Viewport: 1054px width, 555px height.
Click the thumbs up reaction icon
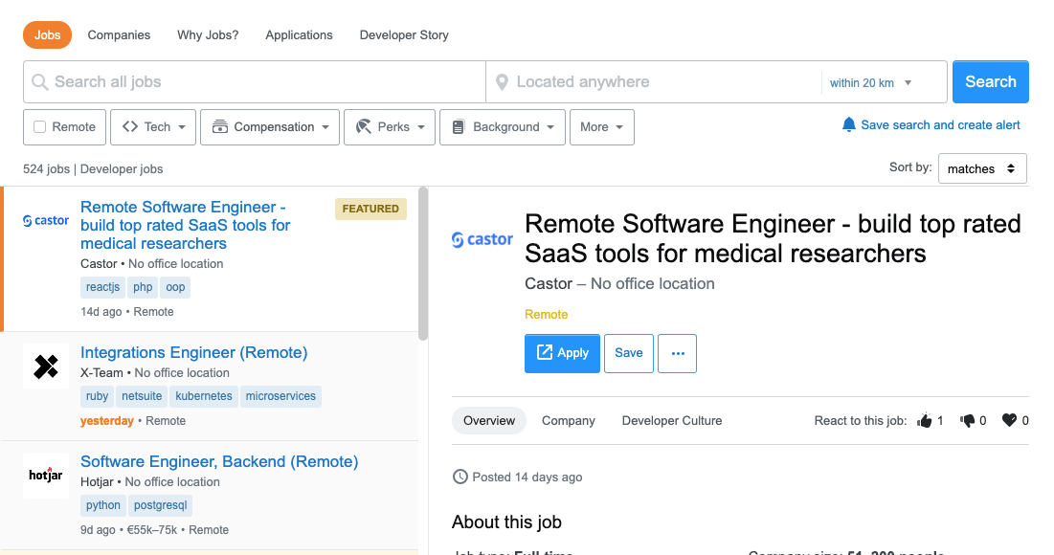pyautogui.click(x=924, y=421)
